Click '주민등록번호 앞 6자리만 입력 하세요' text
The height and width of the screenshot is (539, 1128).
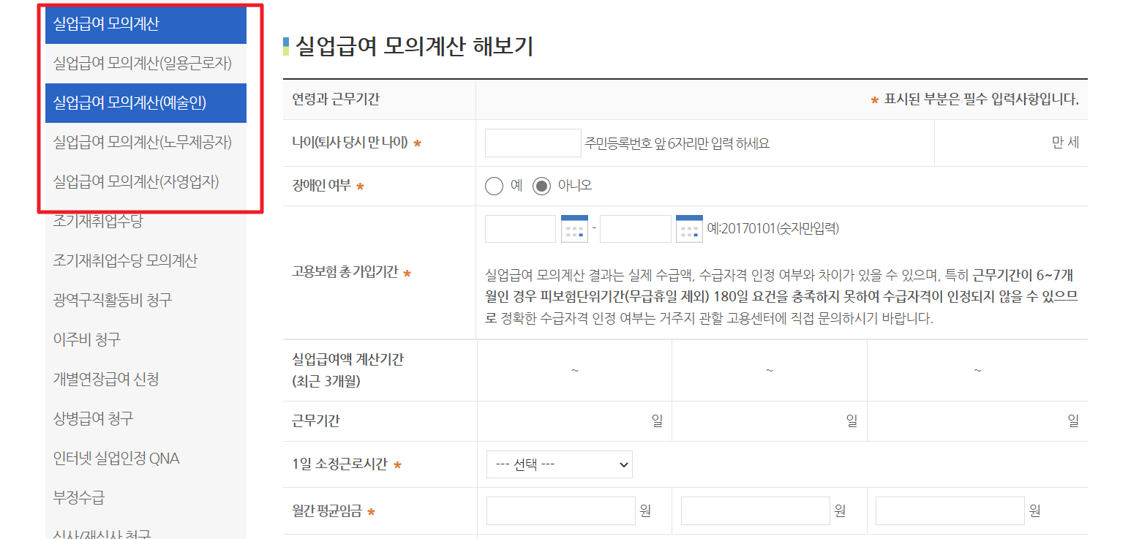coord(677,143)
